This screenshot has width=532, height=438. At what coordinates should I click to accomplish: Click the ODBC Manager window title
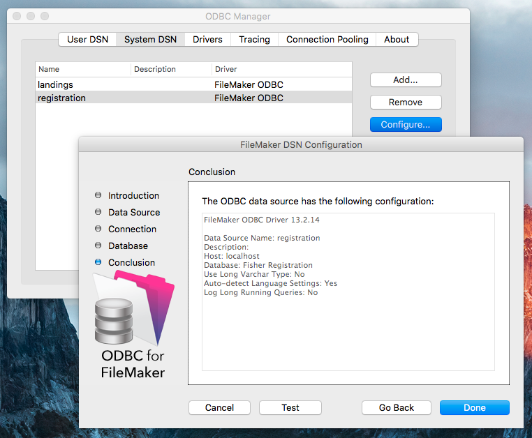238,16
